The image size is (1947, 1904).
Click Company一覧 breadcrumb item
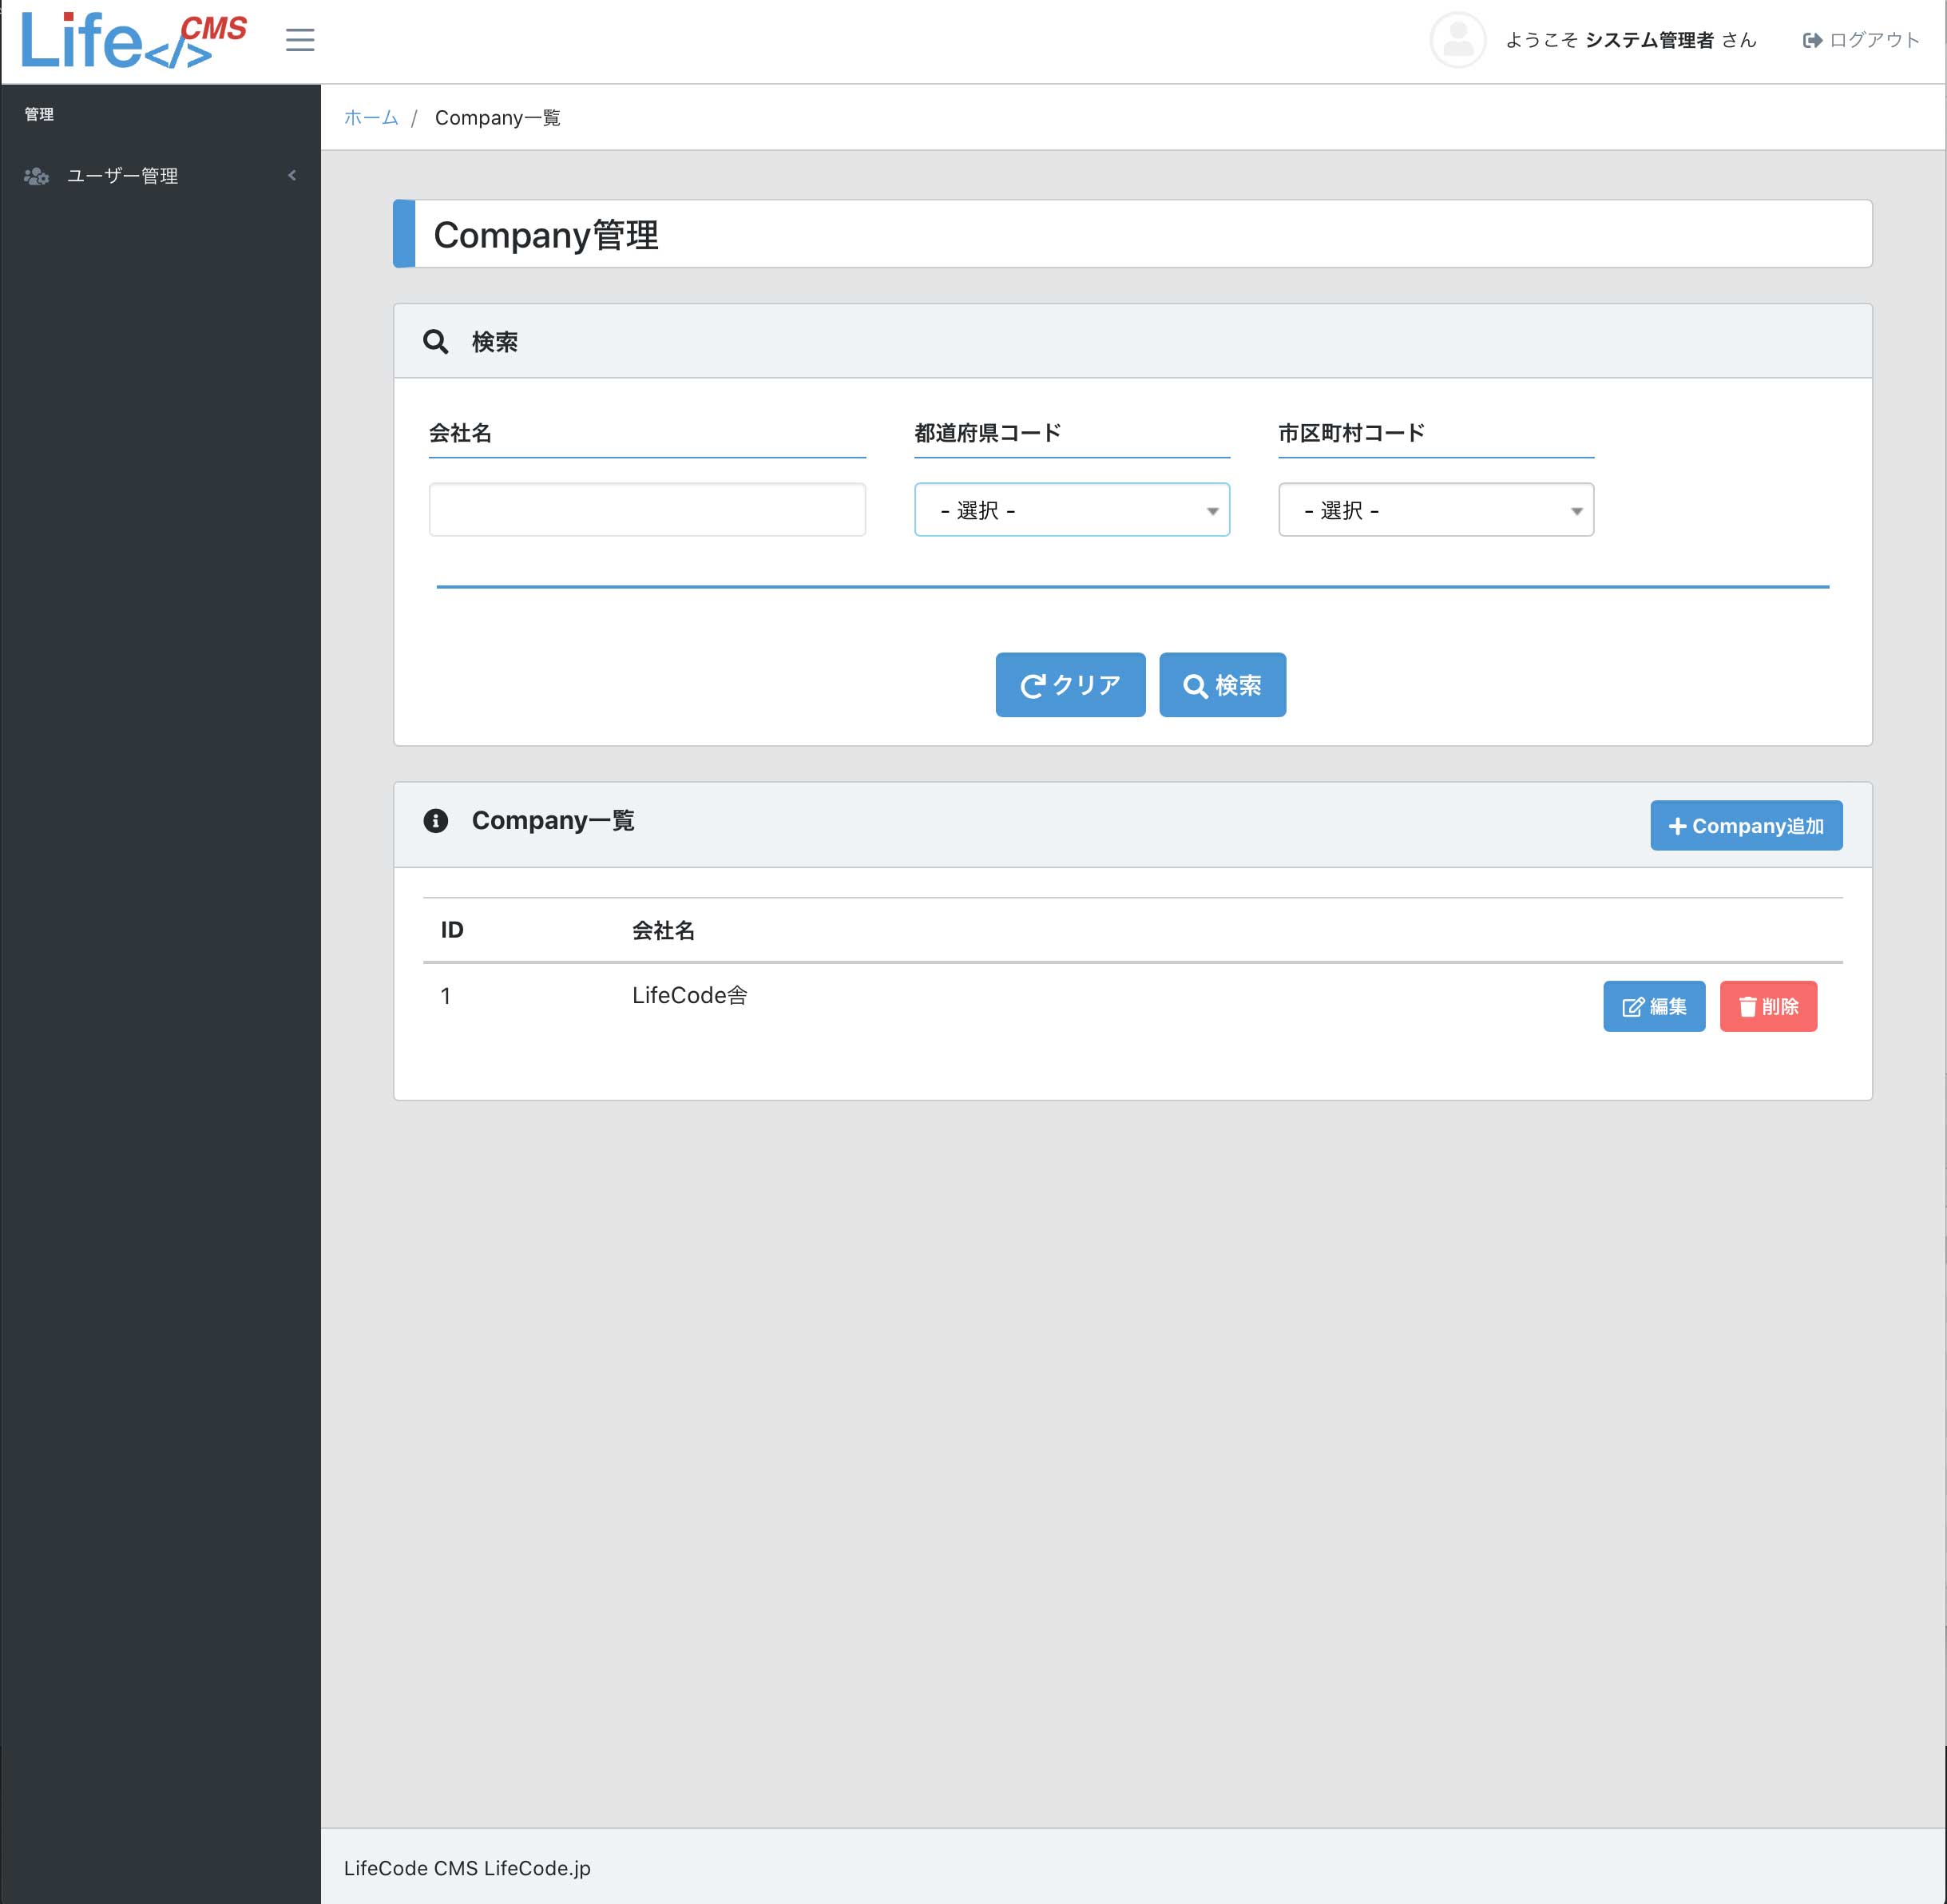498,117
